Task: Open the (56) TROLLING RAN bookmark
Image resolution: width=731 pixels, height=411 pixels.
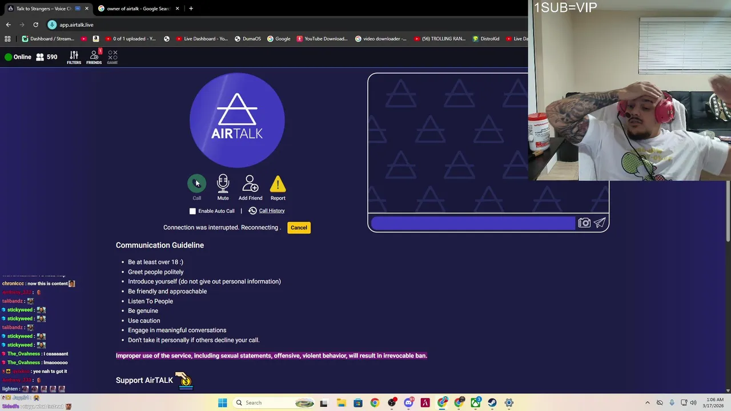Action: coord(439,39)
